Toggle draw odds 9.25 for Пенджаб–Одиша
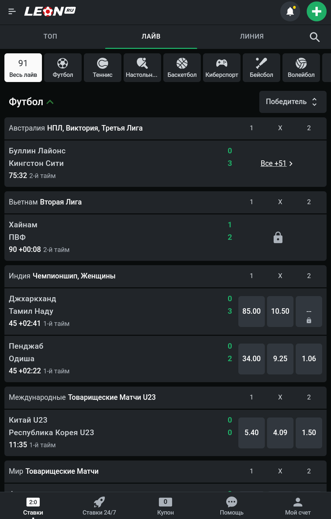331x519 pixels. click(280, 359)
